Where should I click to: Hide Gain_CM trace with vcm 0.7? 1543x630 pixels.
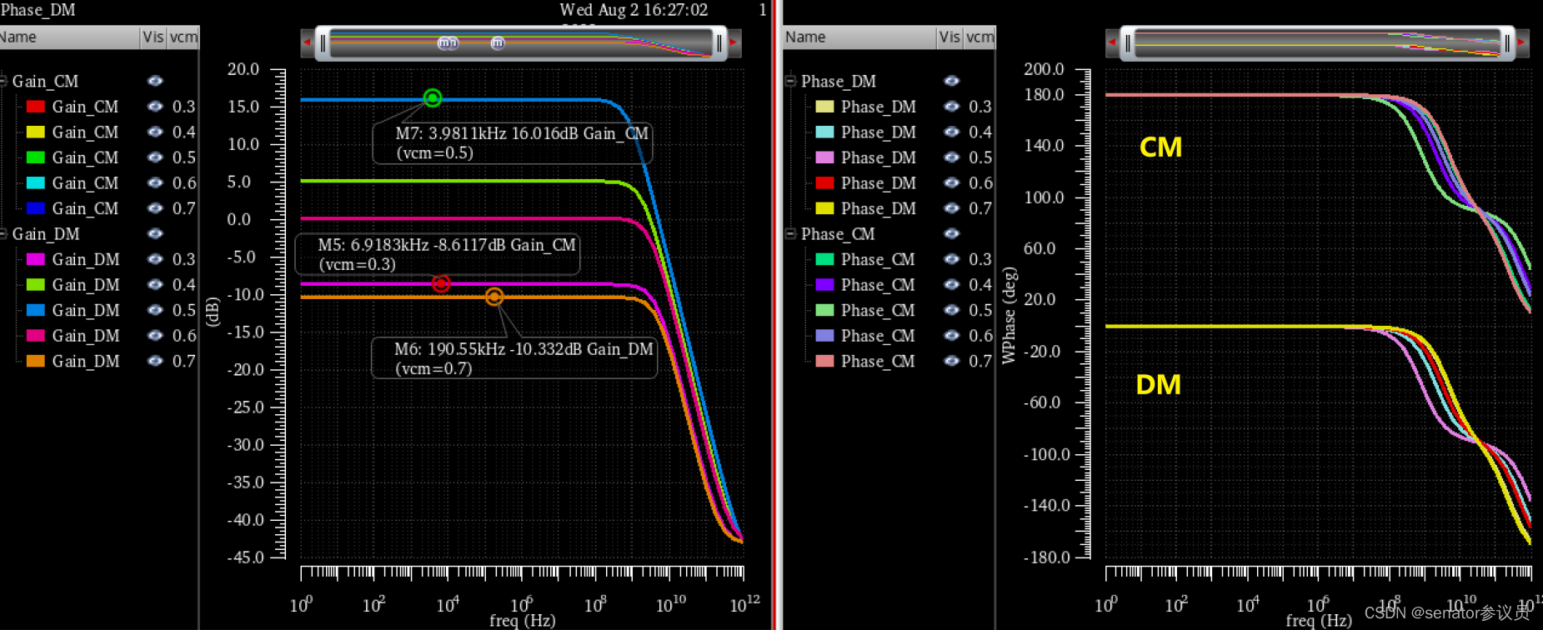point(155,208)
